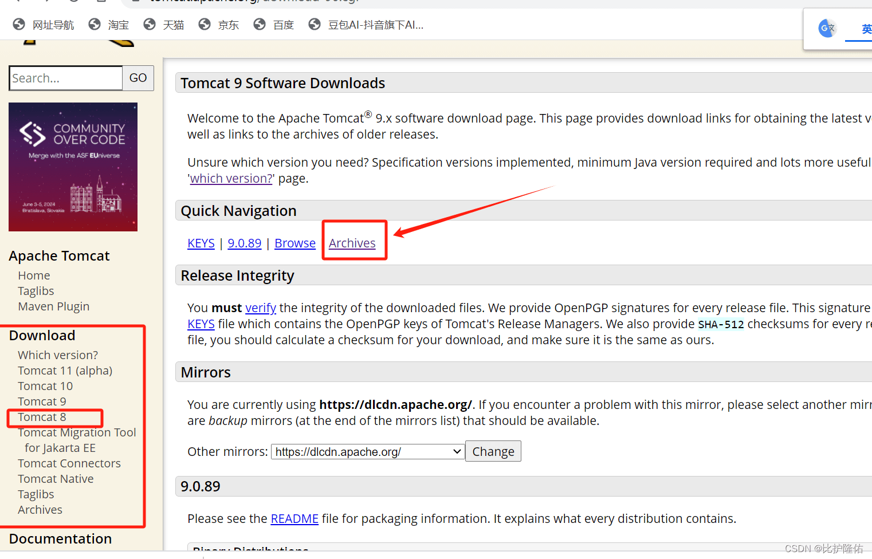Click the 'Download' sidebar heading

point(42,335)
